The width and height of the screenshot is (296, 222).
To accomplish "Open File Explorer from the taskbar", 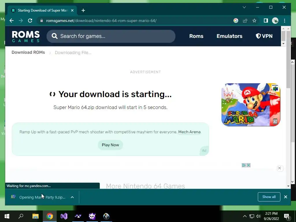I will tap(35, 216).
